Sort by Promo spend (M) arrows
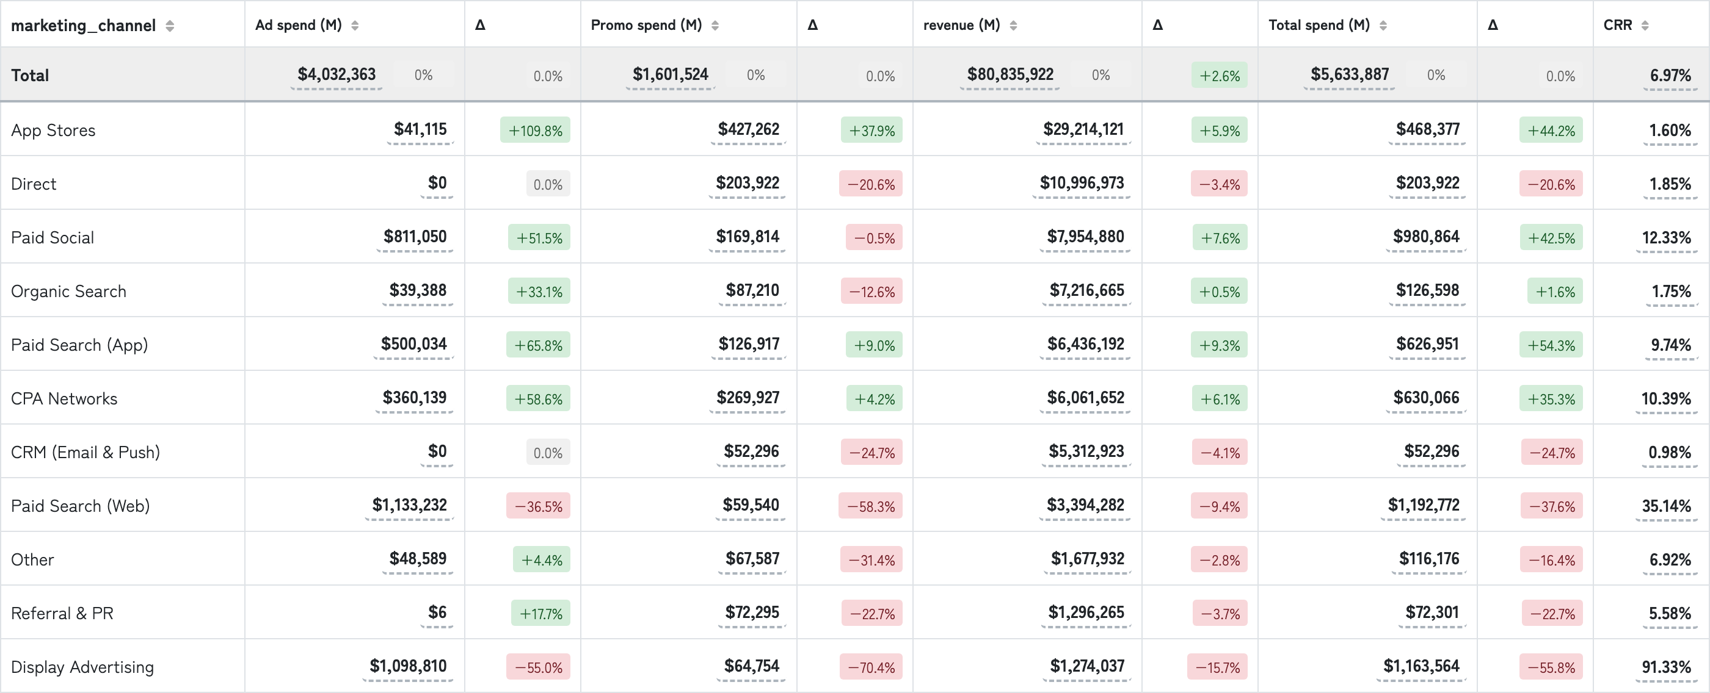Screen dimensions: 1710x693 [x=715, y=25]
